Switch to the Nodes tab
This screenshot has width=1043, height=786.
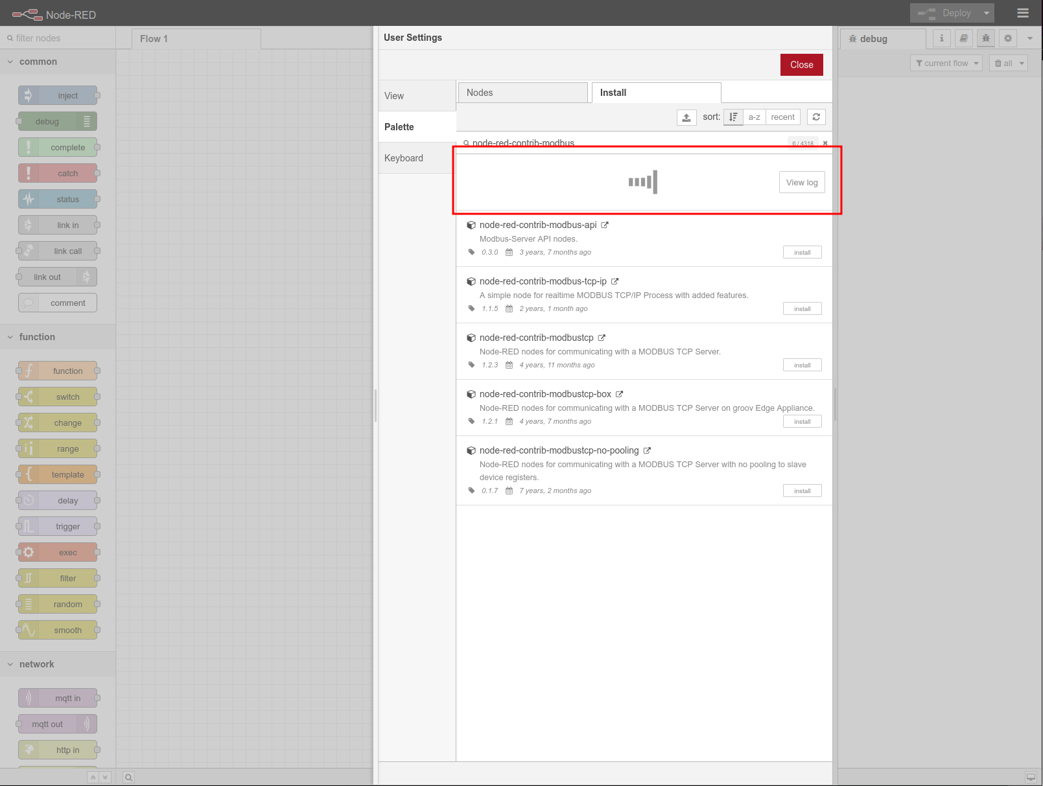click(x=522, y=93)
